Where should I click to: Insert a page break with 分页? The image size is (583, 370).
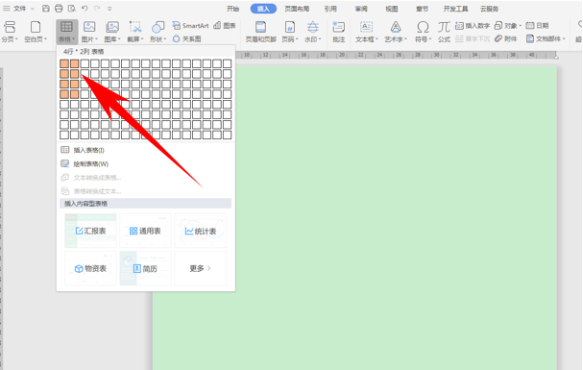pos(10,32)
